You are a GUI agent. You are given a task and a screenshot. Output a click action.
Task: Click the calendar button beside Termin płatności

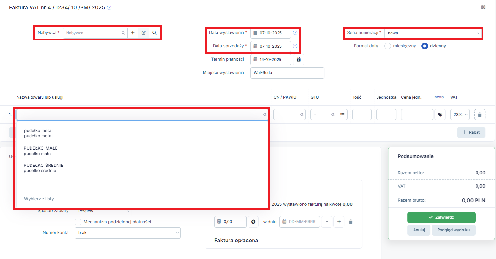pos(298,60)
